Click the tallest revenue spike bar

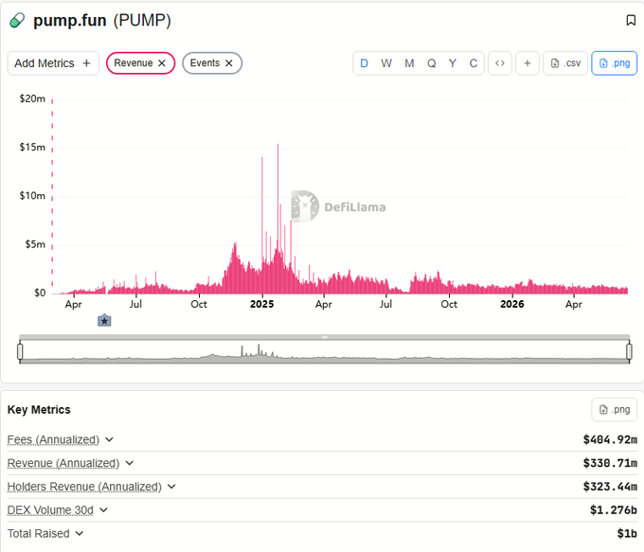(277, 219)
